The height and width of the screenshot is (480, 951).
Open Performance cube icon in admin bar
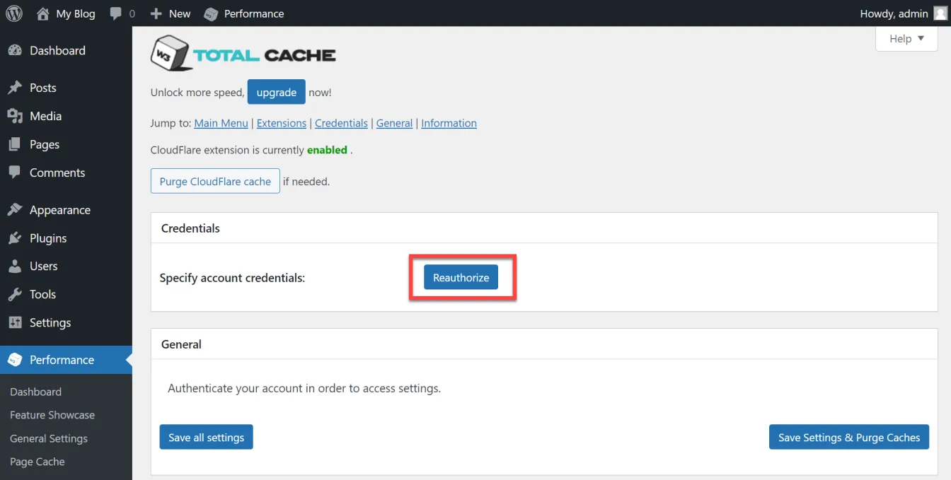point(210,13)
